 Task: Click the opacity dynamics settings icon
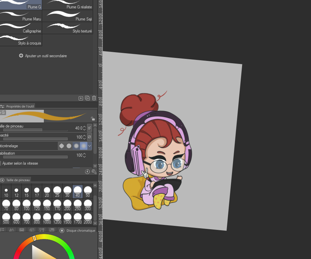(89, 137)
